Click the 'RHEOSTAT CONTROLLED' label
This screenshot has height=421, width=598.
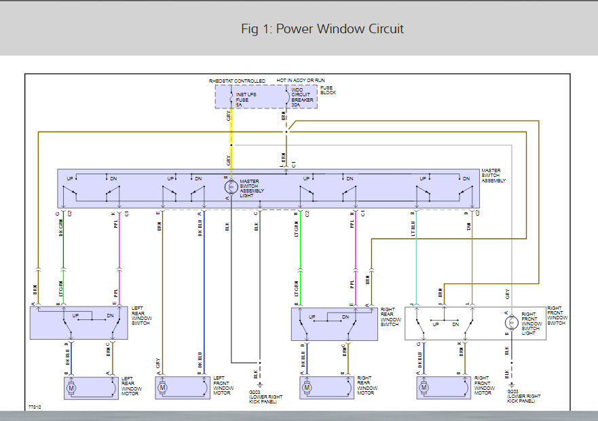(x=237, y=81)
